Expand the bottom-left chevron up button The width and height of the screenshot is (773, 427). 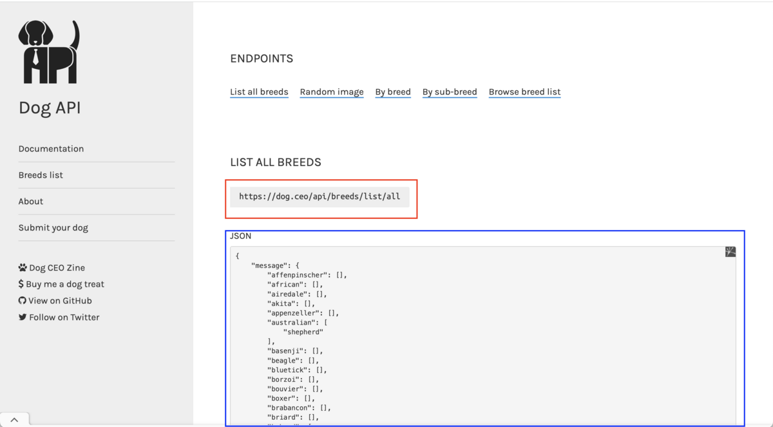[x=14, y=420]
